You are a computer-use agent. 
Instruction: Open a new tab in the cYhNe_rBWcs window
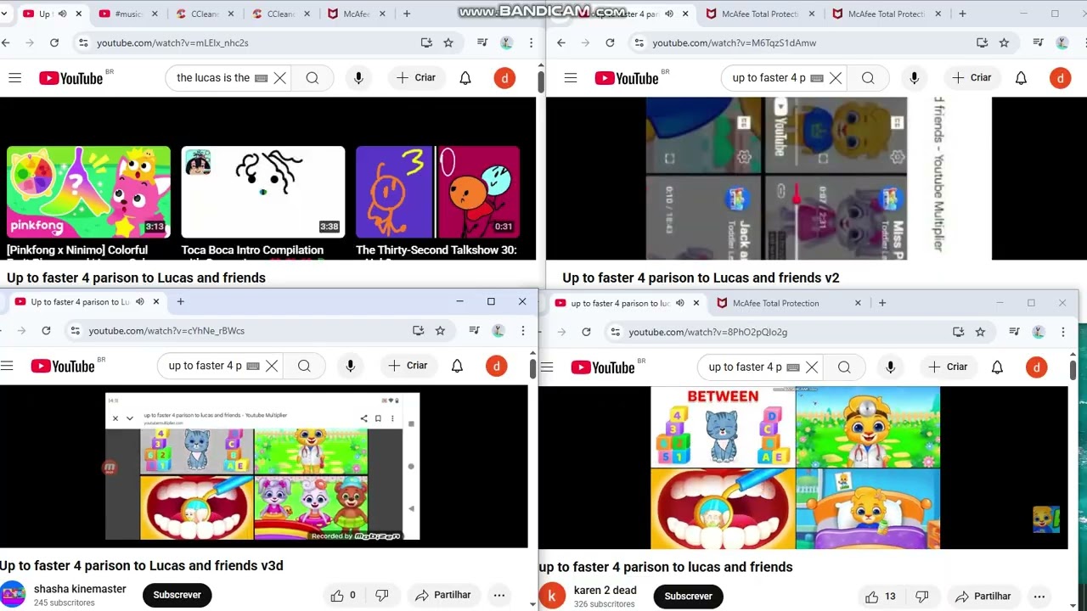pos(180,301)
